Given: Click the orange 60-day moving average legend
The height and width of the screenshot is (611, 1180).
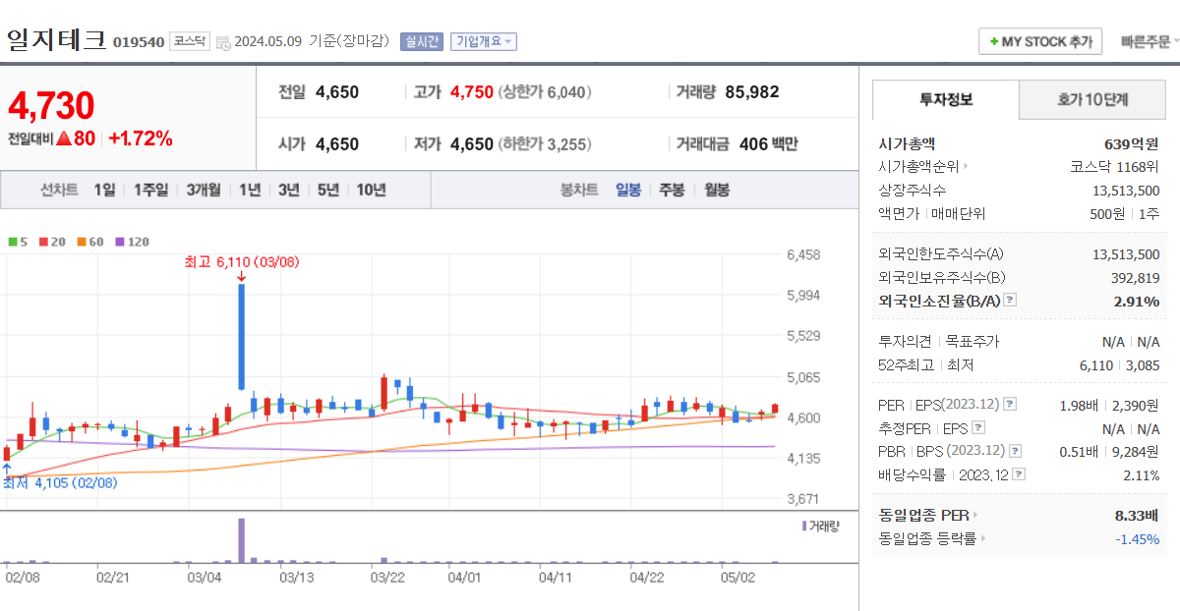Looking at the screenshot, I should pos(89,241).
